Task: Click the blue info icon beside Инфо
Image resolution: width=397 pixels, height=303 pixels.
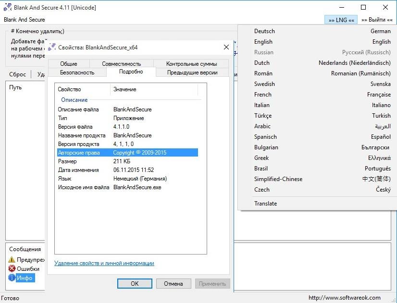Action: (x=12, y=278)
